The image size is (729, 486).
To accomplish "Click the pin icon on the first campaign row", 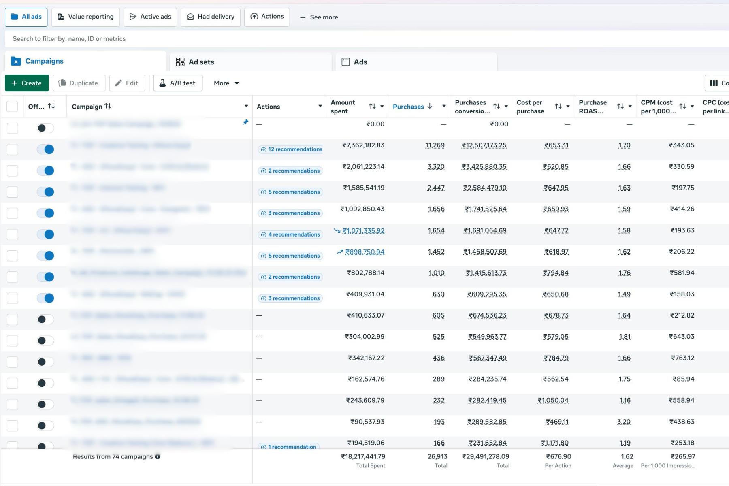I will click(x=246, y=123).
